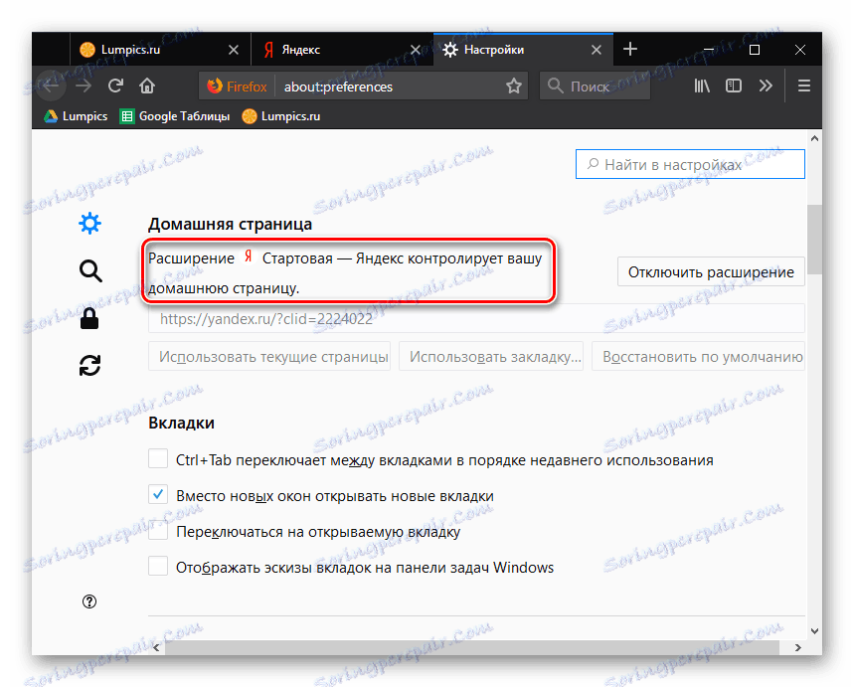This screenshot has height=687, width=854.
Task: Uncheck Вместо новых окон открывать новые вкладки
Action: point(158,495)
